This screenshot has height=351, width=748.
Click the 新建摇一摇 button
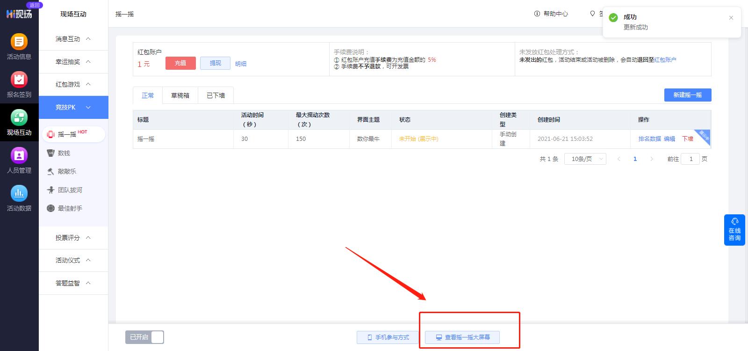(x=688, y=95)
